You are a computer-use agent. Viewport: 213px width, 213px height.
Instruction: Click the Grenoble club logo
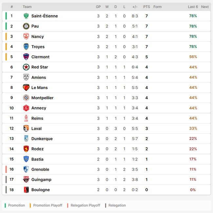(26, 169)
